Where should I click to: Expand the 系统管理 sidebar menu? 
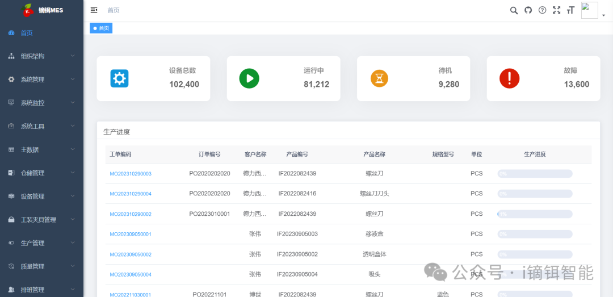coord(41,80)
